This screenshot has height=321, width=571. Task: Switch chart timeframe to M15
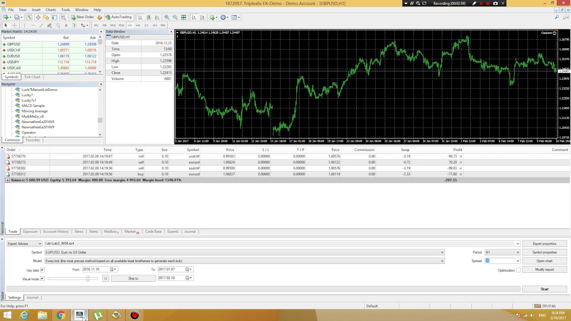[113, 25]
